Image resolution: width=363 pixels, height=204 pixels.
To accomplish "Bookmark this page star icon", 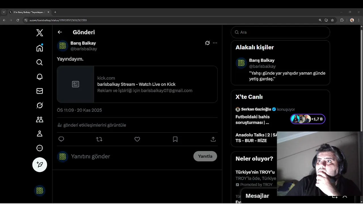I will (x=332, y=20).
